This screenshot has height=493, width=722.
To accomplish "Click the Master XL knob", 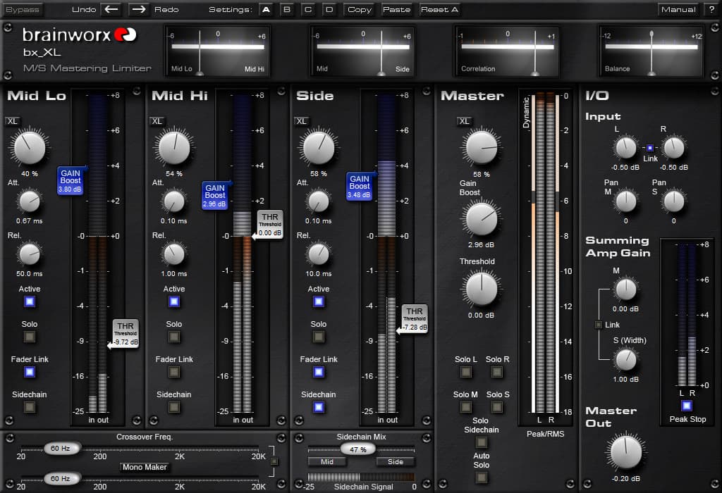I will coord(482,147).
